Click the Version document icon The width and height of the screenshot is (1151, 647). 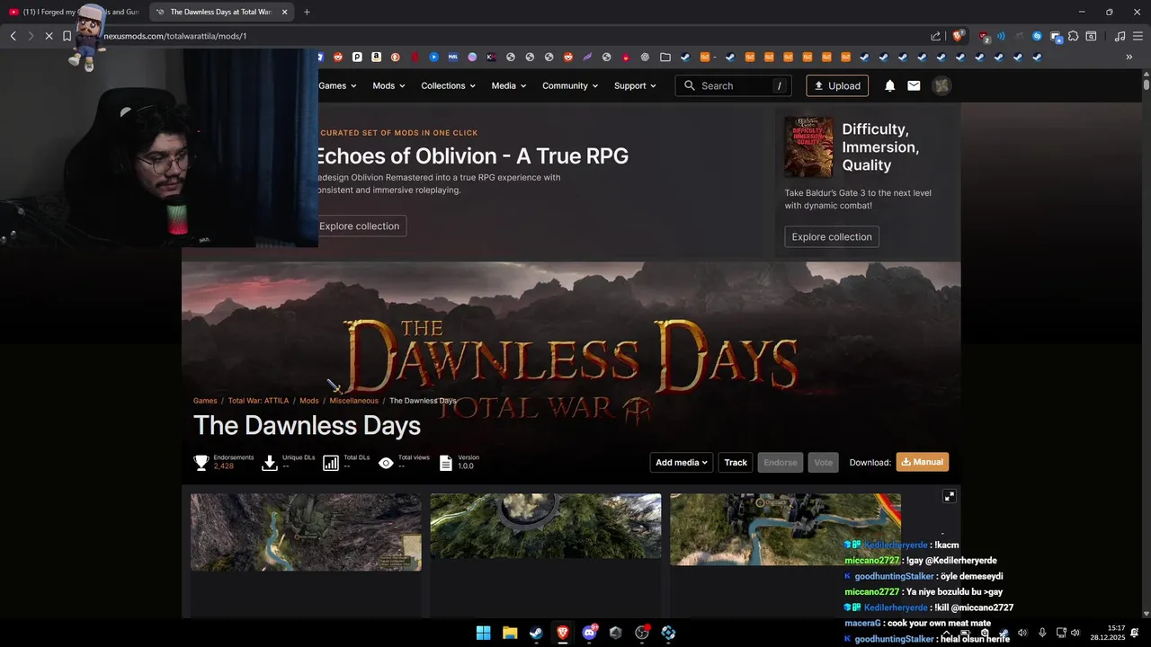point(445,463)
